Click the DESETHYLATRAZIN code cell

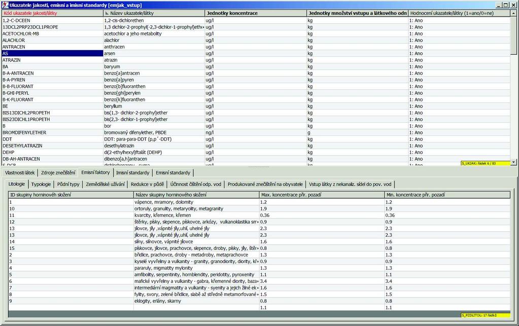[53, 146]
